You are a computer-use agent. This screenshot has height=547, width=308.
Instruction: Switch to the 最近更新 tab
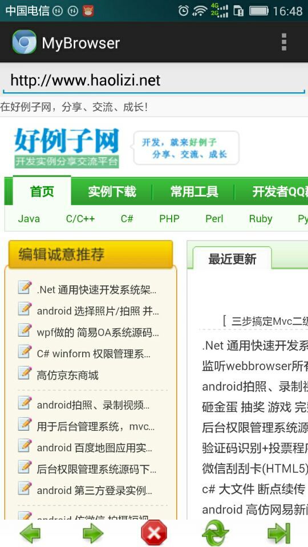(232, 259)
